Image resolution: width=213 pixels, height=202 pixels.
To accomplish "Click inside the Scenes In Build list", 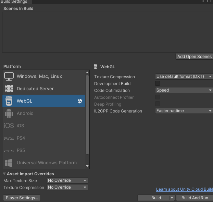I will click(108, 32).
